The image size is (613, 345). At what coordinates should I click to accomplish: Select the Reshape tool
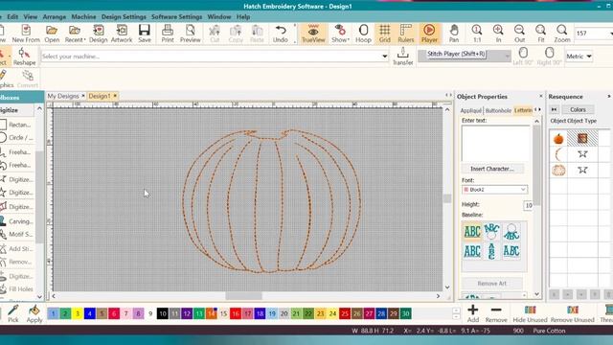[x=24, y=57]
